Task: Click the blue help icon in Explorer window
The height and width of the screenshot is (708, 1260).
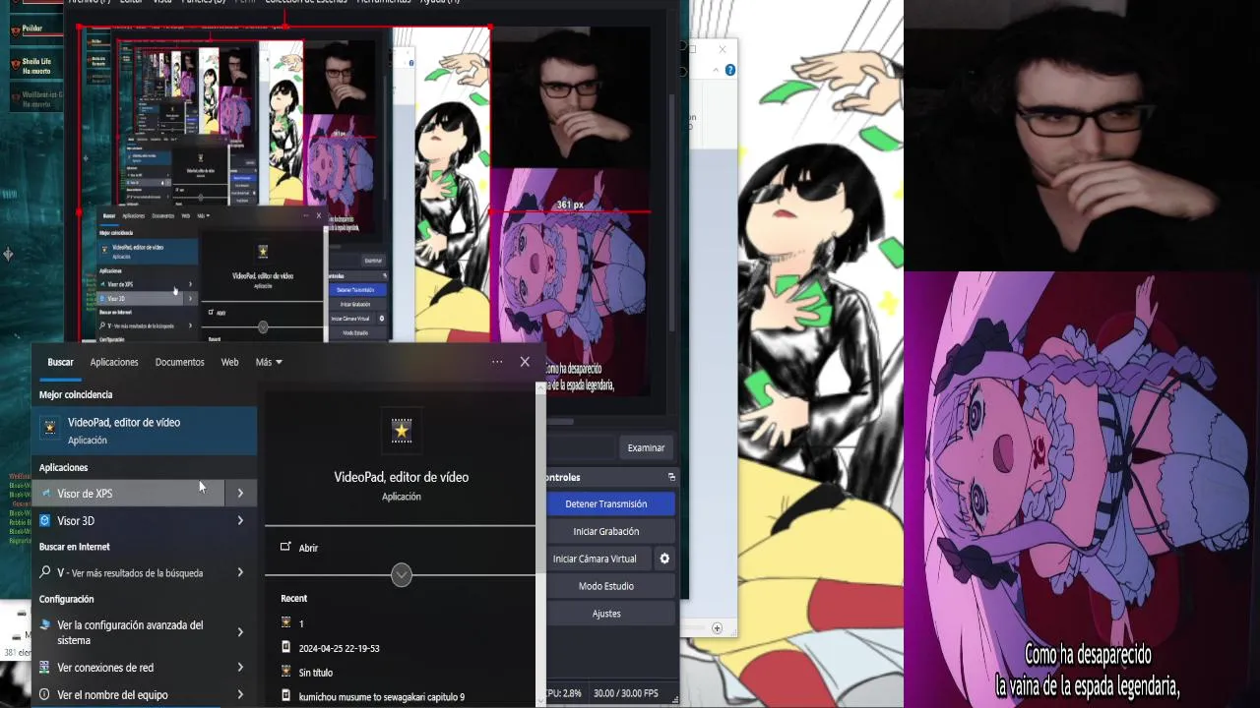Action: click(729, 70)
